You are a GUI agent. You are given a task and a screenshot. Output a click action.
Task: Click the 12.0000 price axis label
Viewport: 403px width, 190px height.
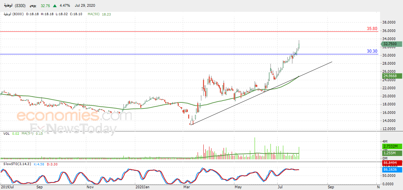pyautogui.click(x=389, y=129)
